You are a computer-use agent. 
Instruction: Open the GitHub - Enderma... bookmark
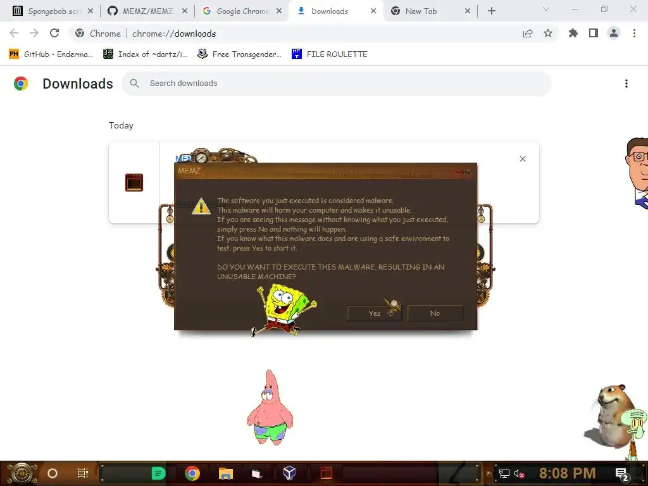(x=51, y=54)
